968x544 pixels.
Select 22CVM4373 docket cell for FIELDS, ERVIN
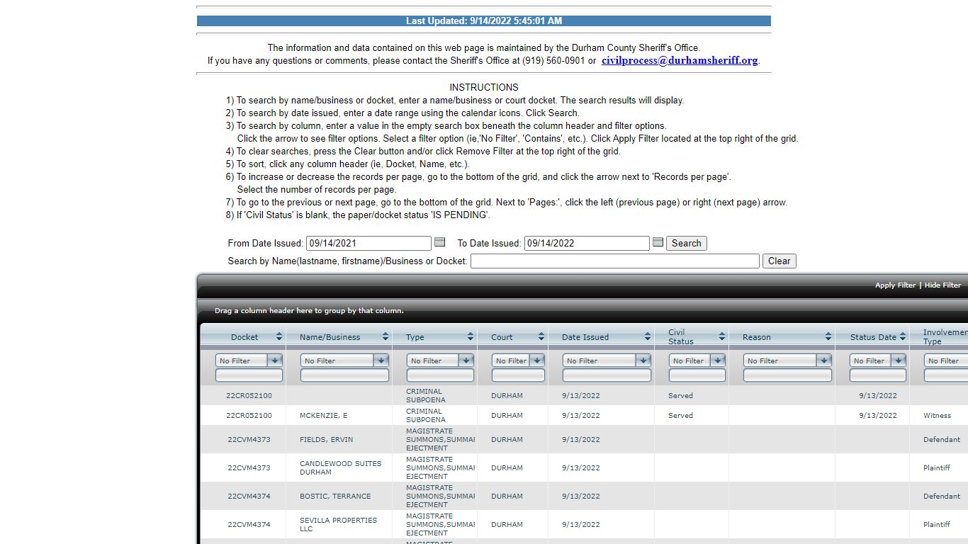[243, 439]
